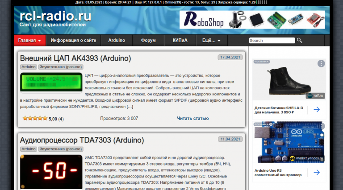
Task: Click the arrow next to Arduino Uno R3 ad
Action: 317,172
